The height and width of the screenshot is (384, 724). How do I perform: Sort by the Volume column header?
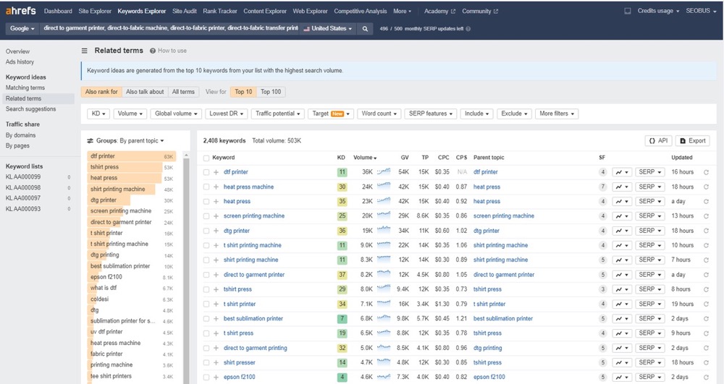(365, 158)
